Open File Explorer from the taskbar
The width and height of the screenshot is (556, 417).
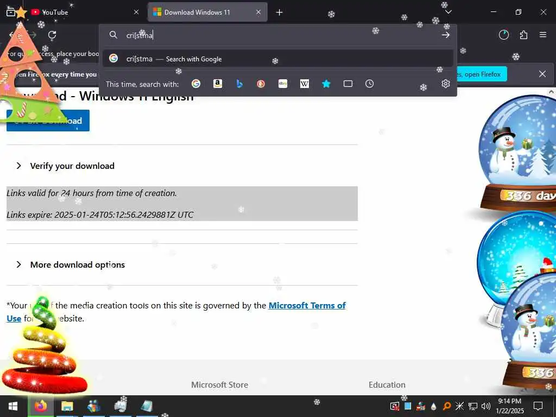(x=67, y=406)
